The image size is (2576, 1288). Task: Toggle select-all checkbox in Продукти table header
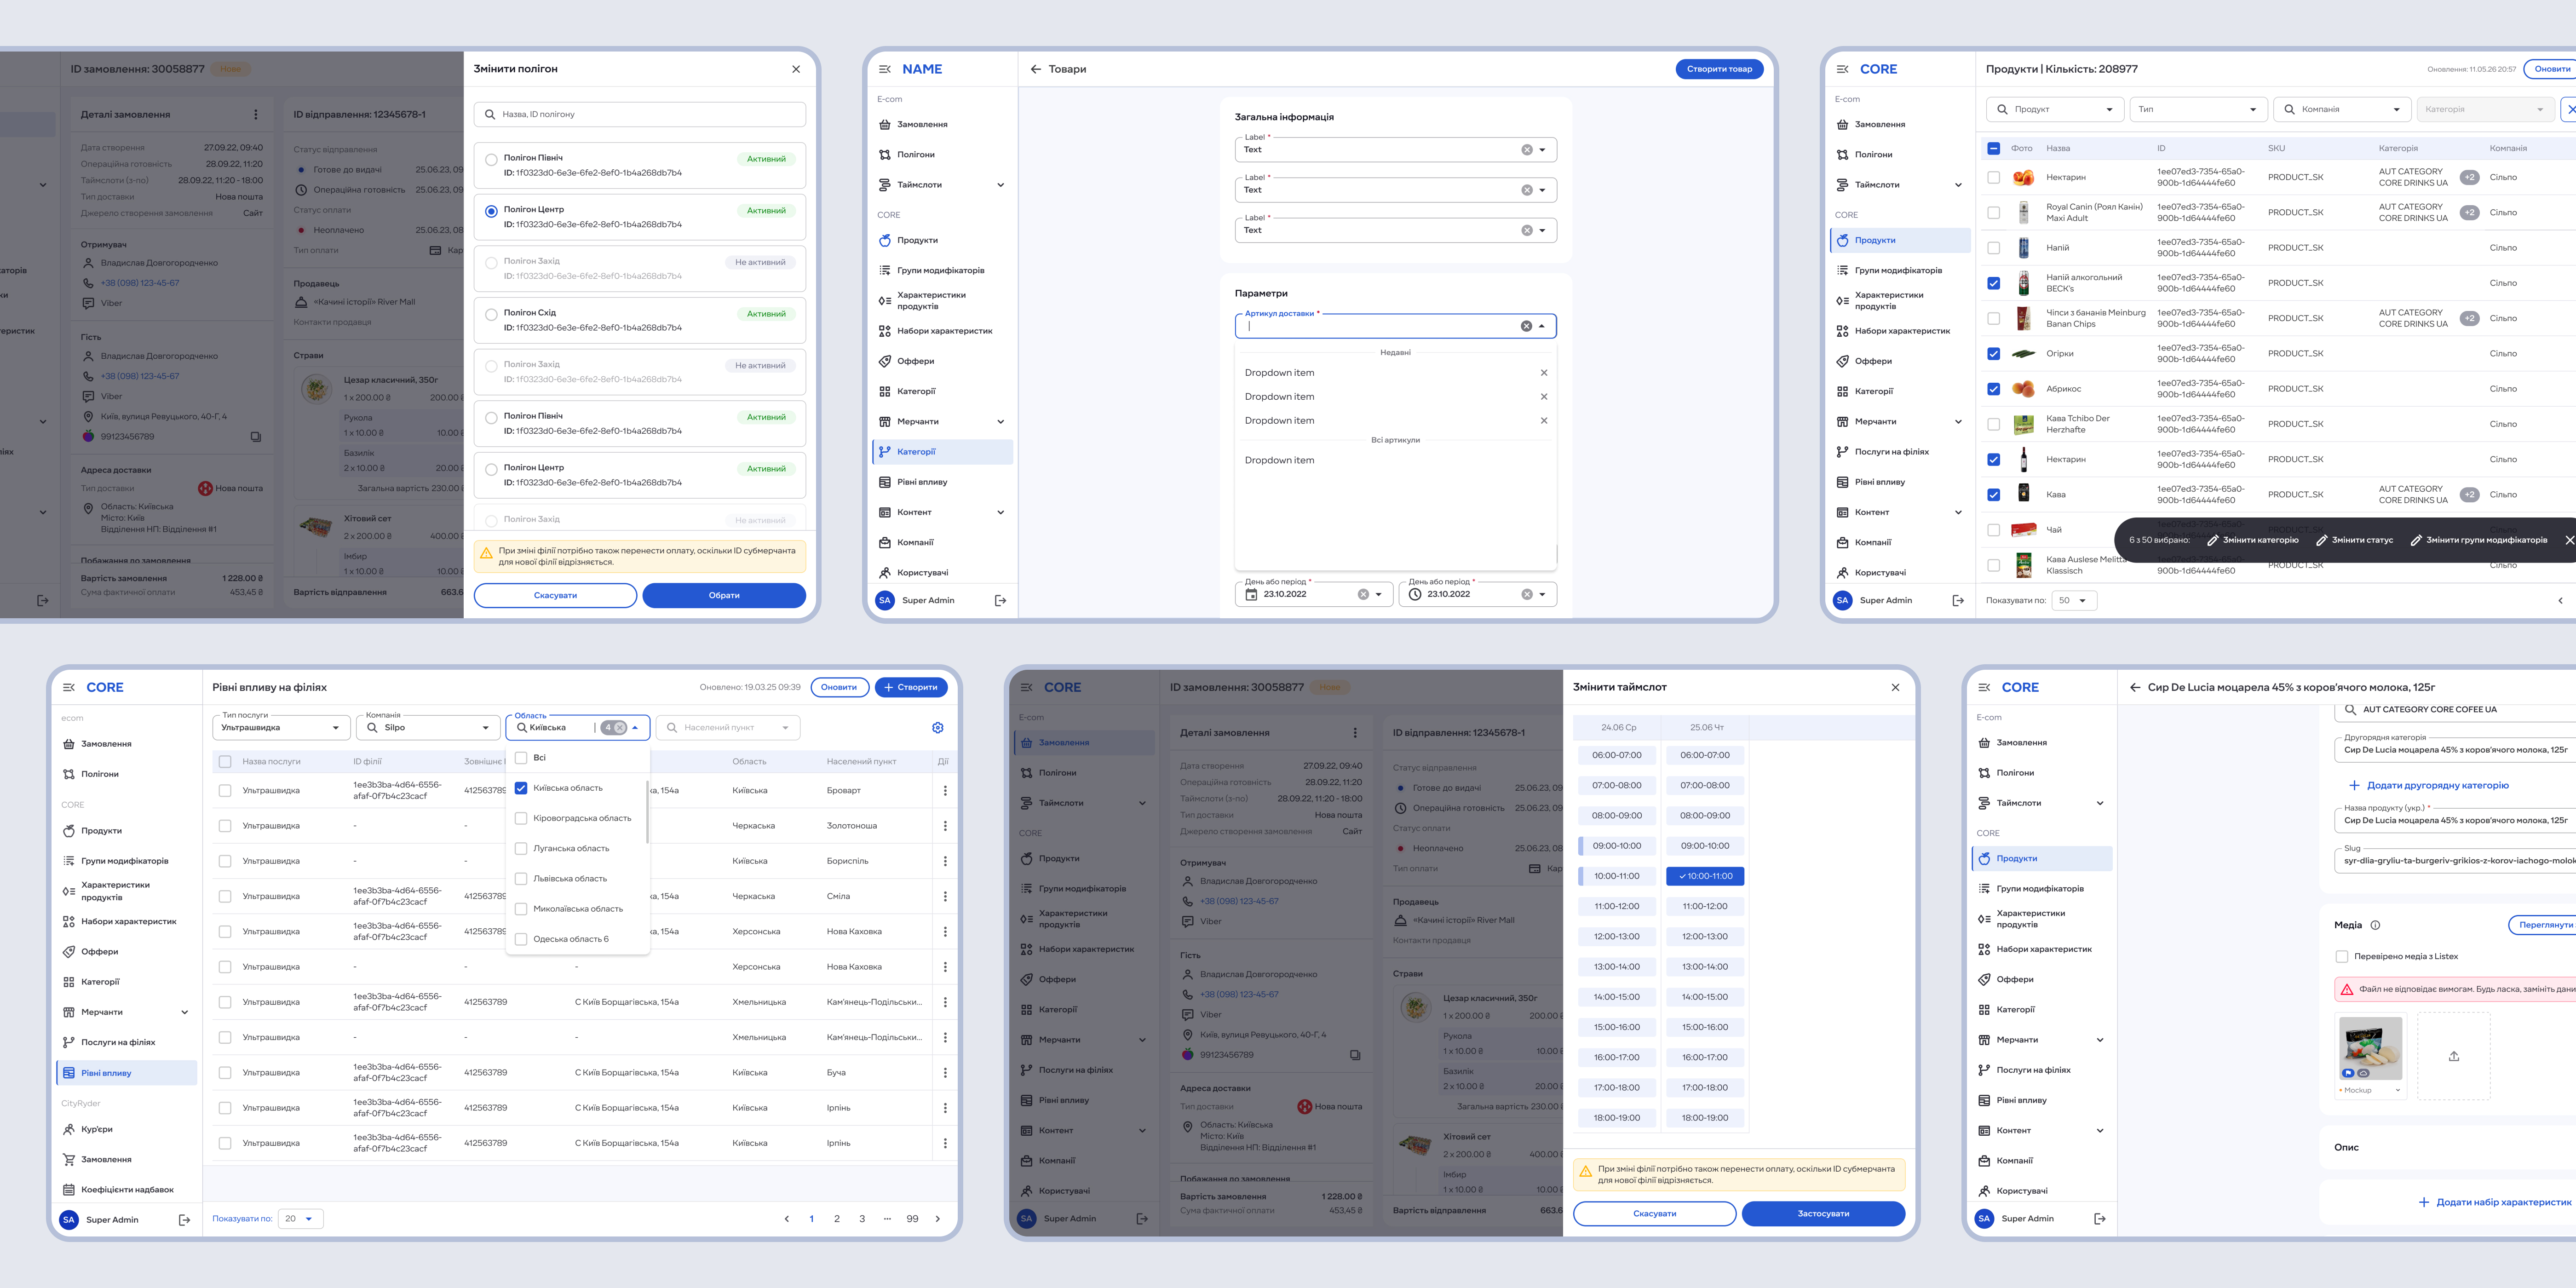[1993, 148]
